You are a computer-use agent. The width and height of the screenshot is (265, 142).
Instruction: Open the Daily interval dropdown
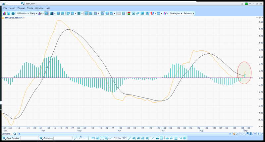pyautogui.click(x=34, y=13)
